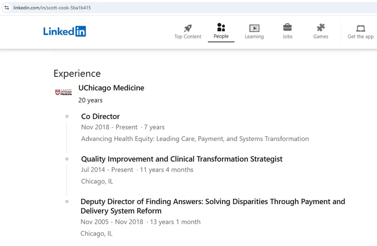This screenshot has width=377, height=246.
Task: Open the Games puzzle icon
Action: point(321,28)
